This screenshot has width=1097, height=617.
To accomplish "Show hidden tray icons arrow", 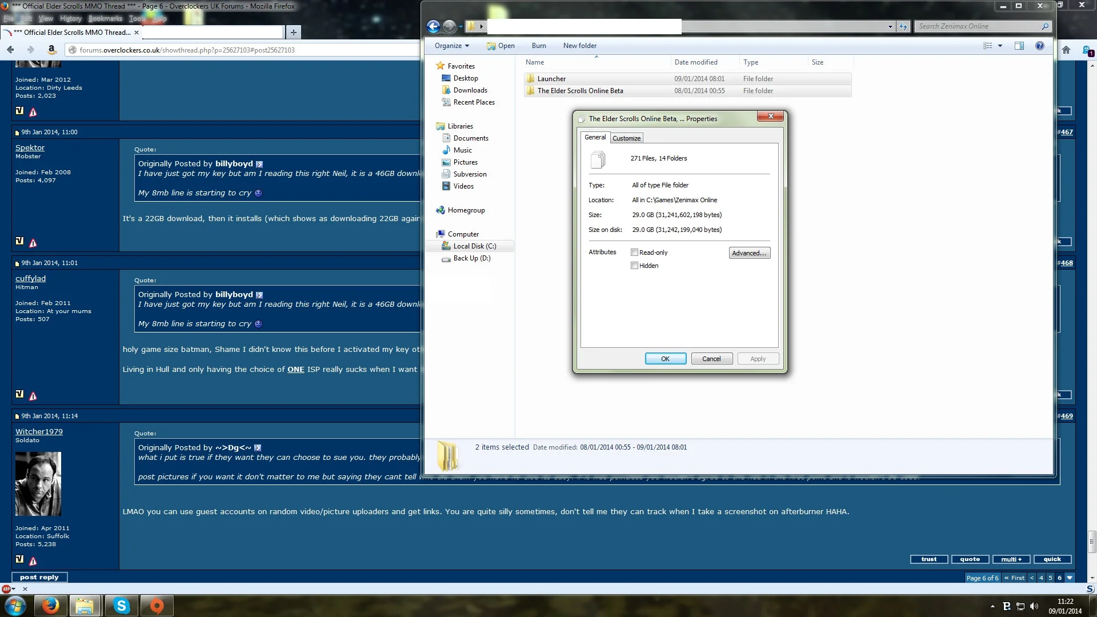I will (992, 606).
